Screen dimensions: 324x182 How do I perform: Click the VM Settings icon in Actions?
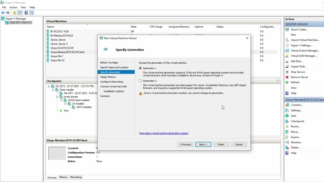coord(287,110)
